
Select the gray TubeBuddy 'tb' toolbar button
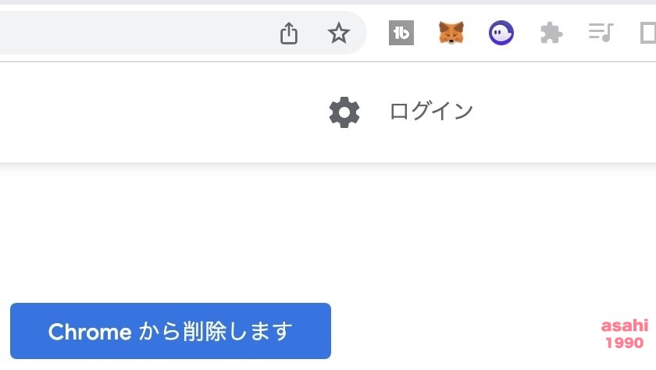401,33
